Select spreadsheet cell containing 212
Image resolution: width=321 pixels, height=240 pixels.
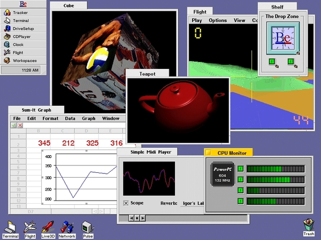[x=68, y=143]
